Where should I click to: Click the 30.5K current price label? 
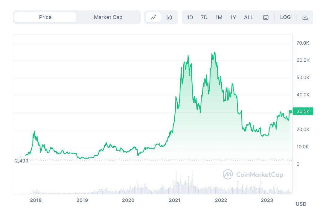[303, 112]
